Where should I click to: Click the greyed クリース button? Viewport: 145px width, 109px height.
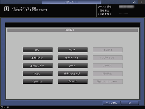click(x=107, y=66)
